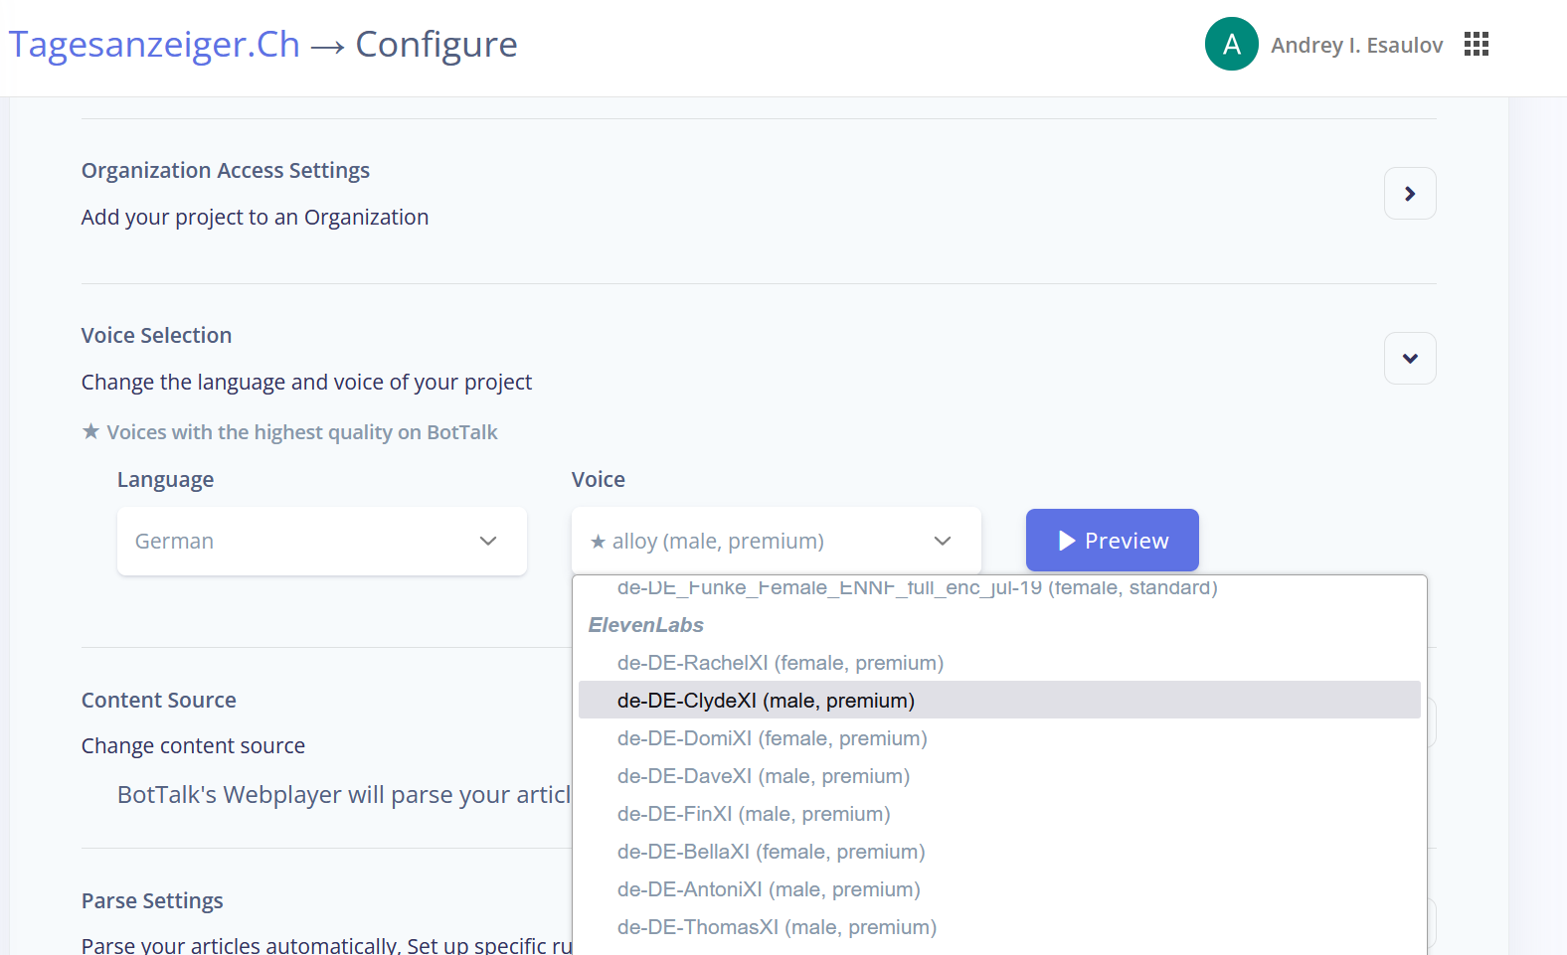Choose de-DE-DomiXI voice option
The width and height of the screenshot is (1567, 955).
[x=772, y=738]
